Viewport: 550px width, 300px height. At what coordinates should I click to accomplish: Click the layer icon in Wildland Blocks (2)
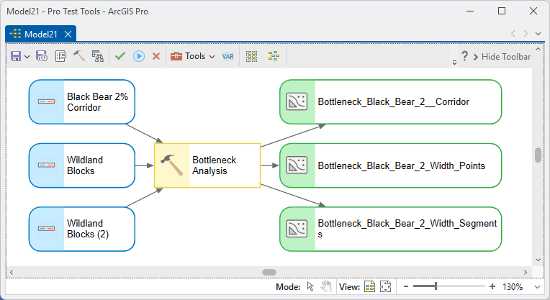[x=46, y=229]
